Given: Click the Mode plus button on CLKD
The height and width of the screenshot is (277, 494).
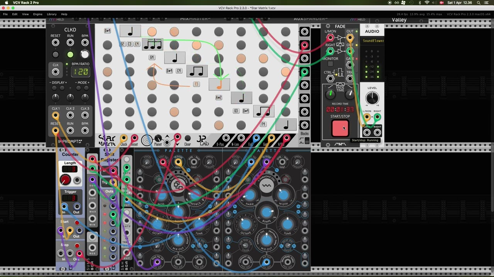Looking at the screenshot, I should tap(87, 88).
